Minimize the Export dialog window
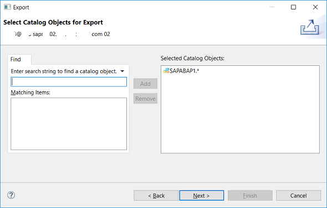The height and width of the screenshot is (208, 327). pos(272,7)
